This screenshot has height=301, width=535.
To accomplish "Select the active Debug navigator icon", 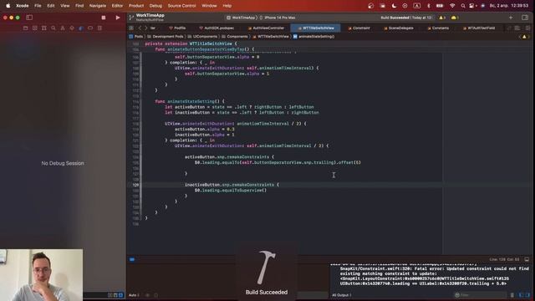I will pyautogui.click(x=81, y=28).
